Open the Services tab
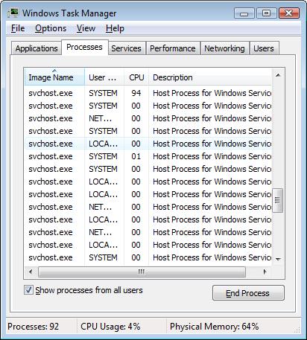This screenshot has height=340, width=307. point(126,48)
